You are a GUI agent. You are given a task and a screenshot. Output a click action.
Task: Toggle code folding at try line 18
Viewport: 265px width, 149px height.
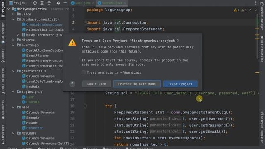point(85,106)
